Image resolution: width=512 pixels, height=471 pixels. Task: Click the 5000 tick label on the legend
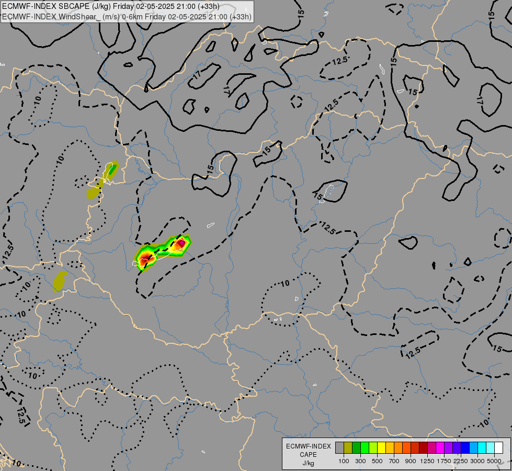coord(494,461)
